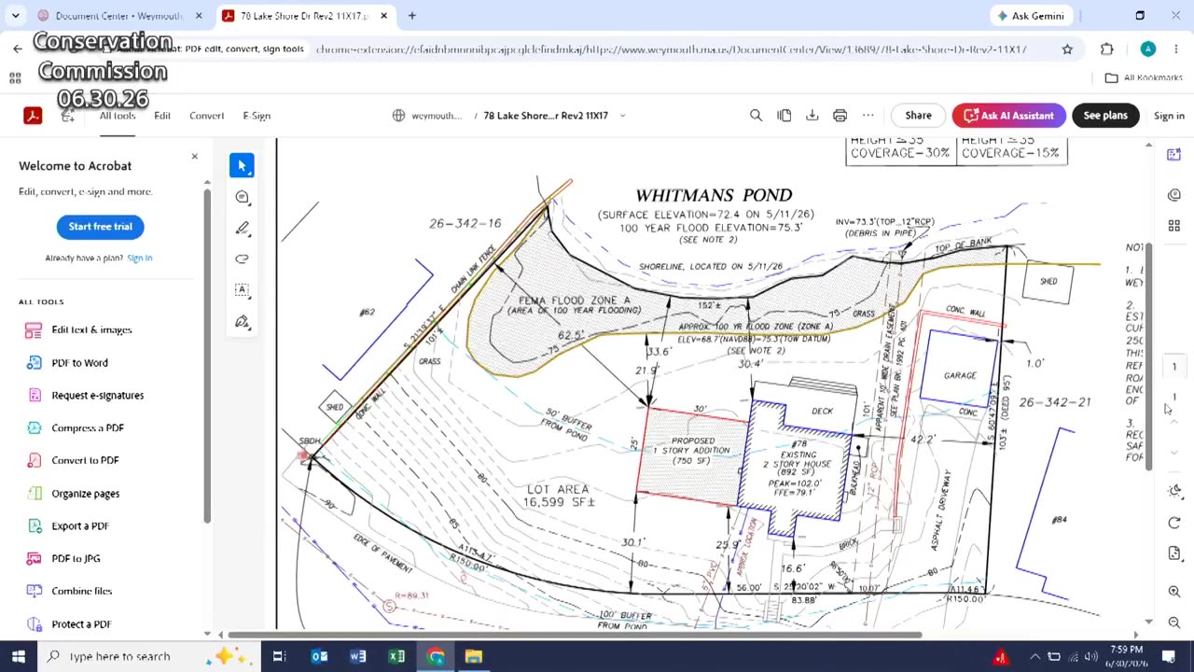This screenshot has height=672, width=1194.
Task: Toggle the dark mode display icon
Action: tap(1174, 491)
